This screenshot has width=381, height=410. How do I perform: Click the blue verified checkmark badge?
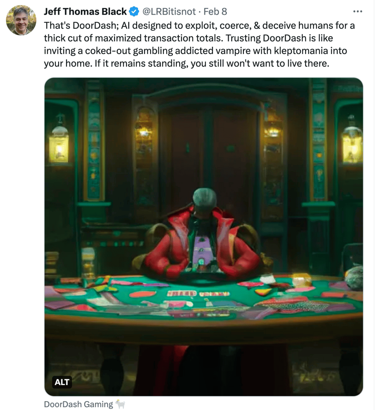(134, 12)
